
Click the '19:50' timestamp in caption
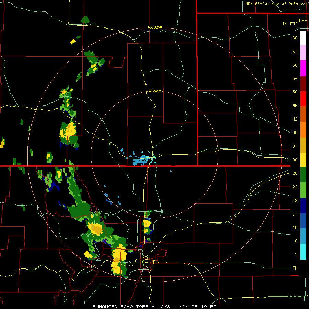click(x=209, y=307)
